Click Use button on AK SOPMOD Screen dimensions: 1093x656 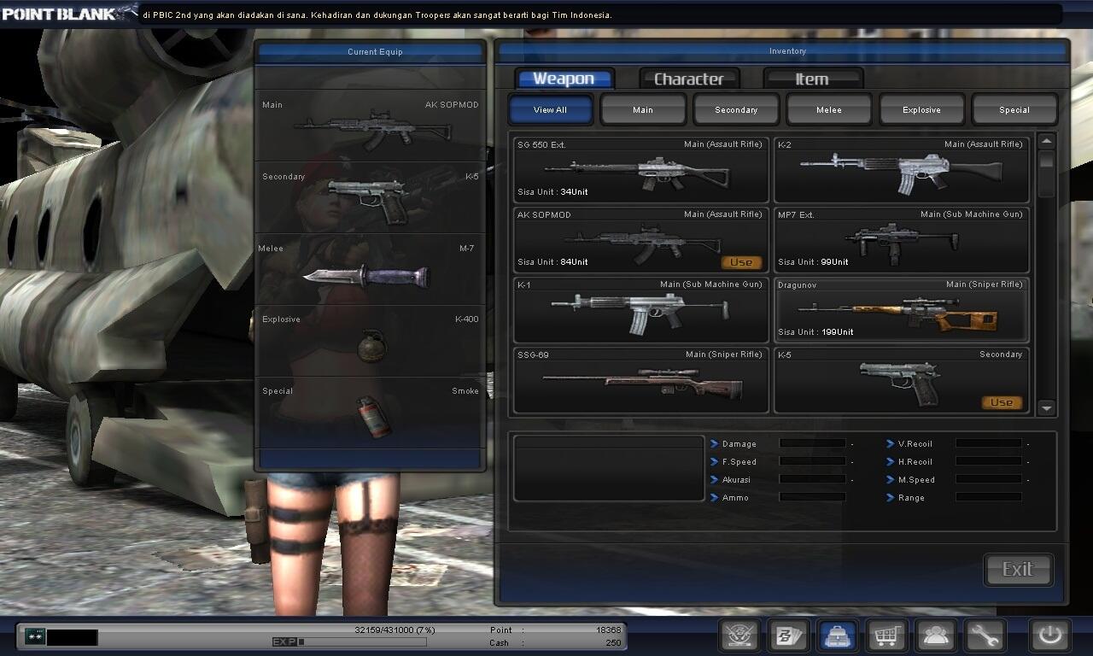click(x=741, y=262)
